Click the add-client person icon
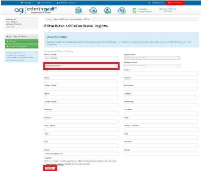Viewport: 201px width, 171px height. pos(108,10)
